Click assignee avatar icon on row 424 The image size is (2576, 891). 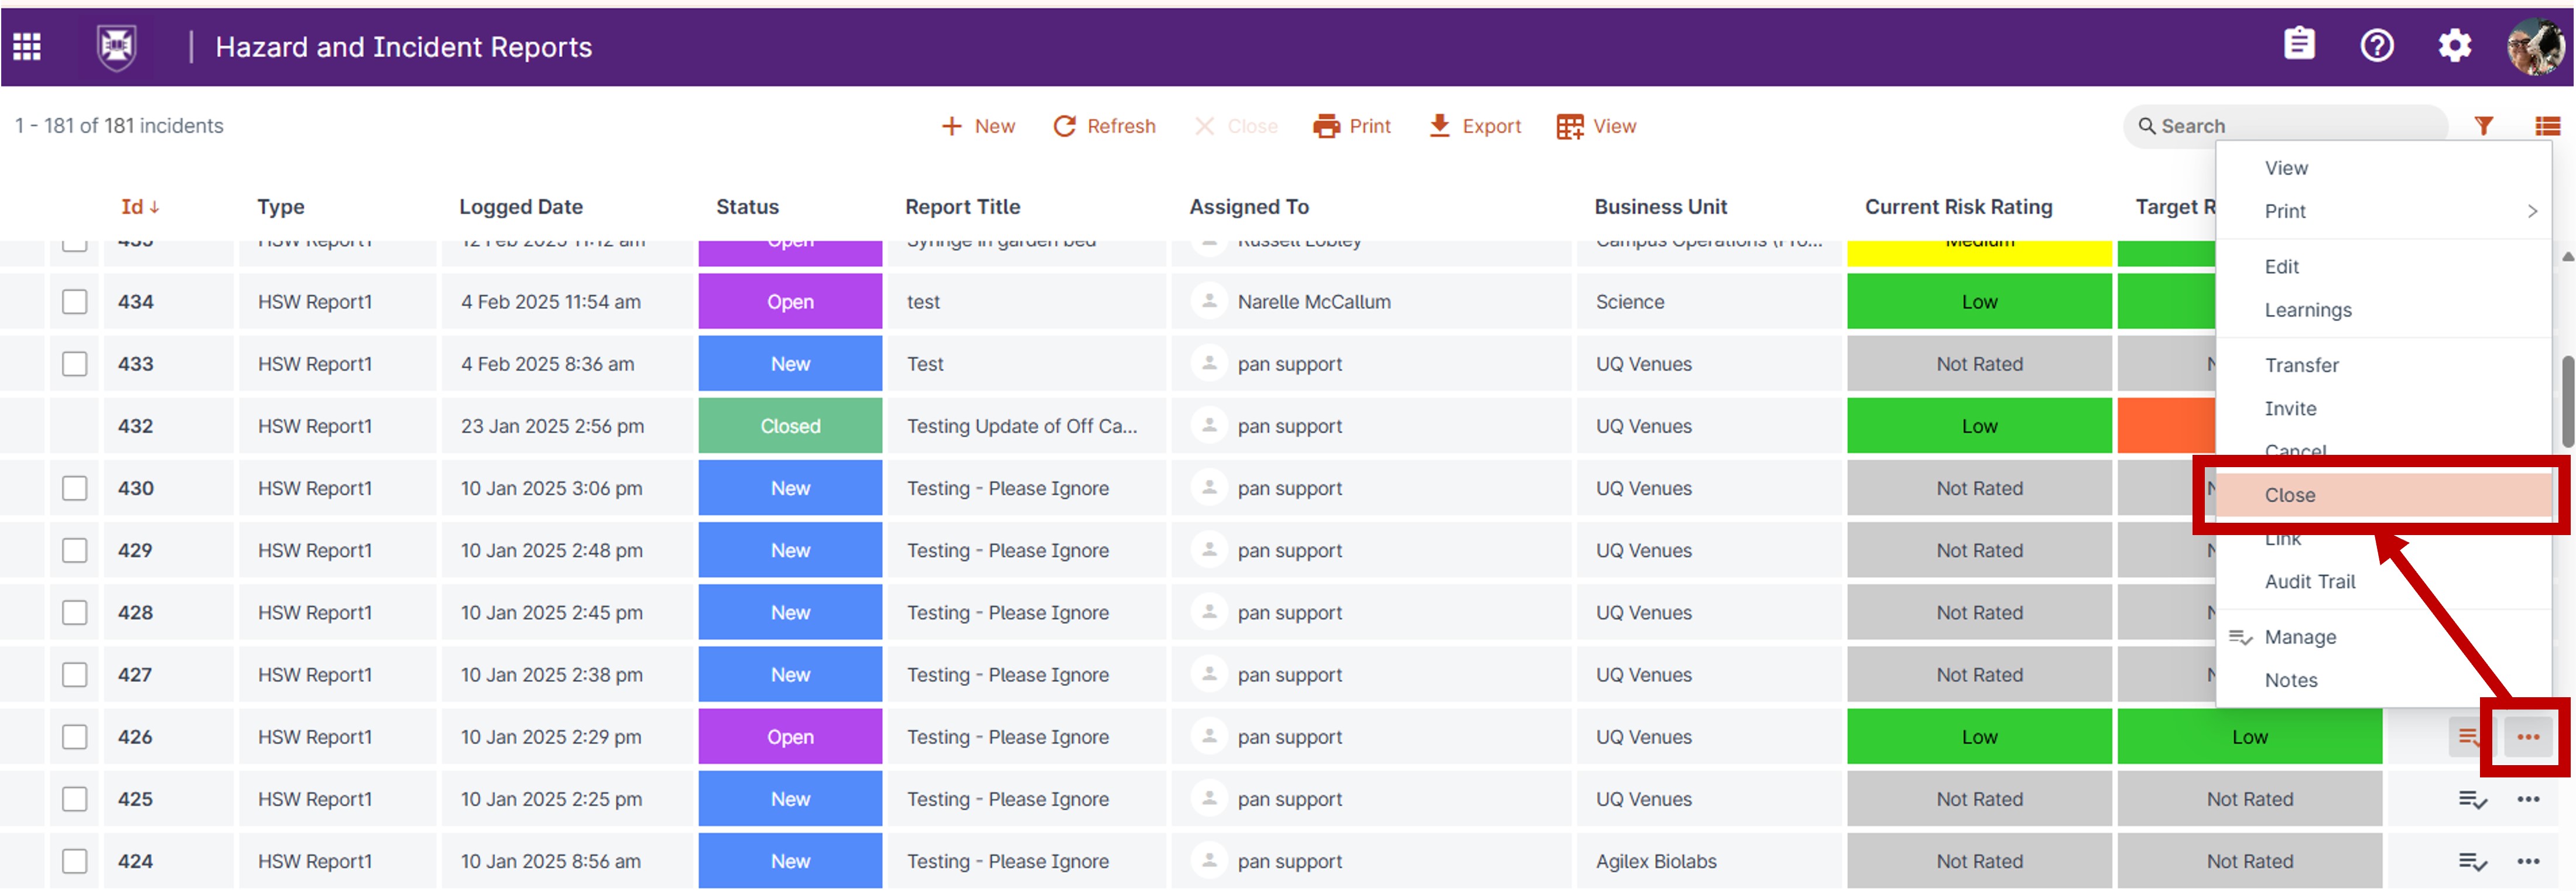coord(1208,861)
